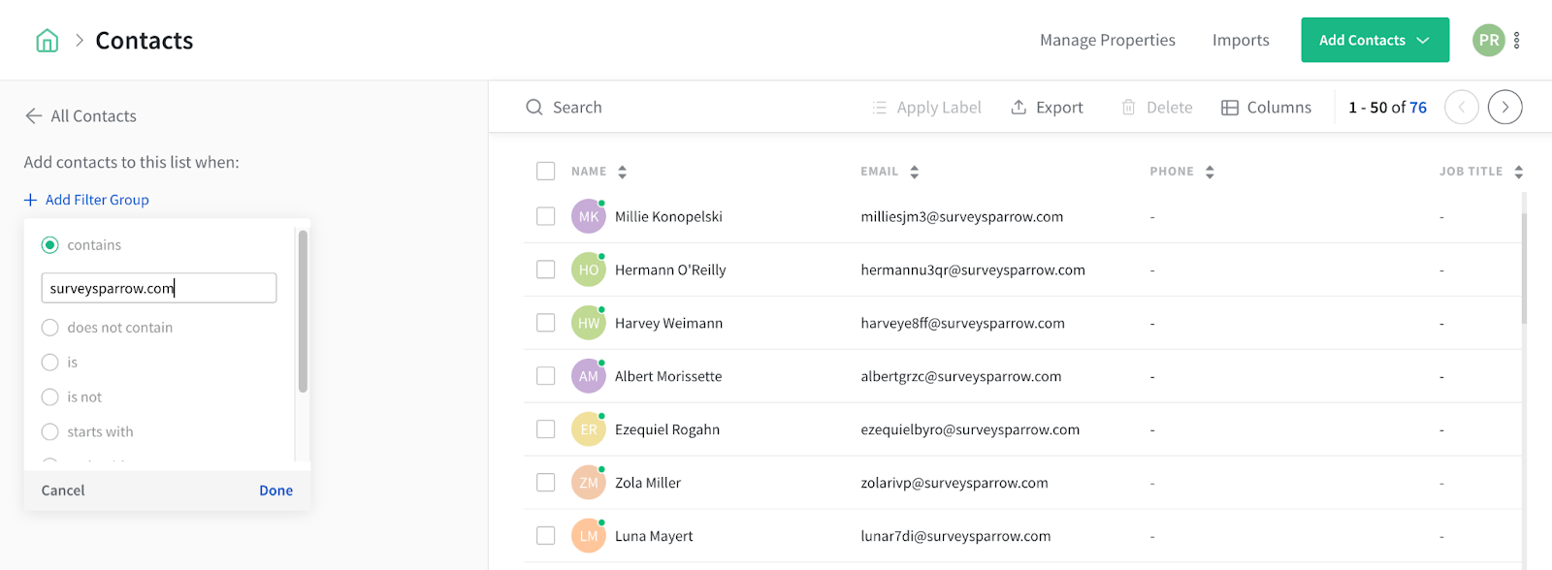
Task: Choose the 'is not' radio option
Action: tap(50, 397)
